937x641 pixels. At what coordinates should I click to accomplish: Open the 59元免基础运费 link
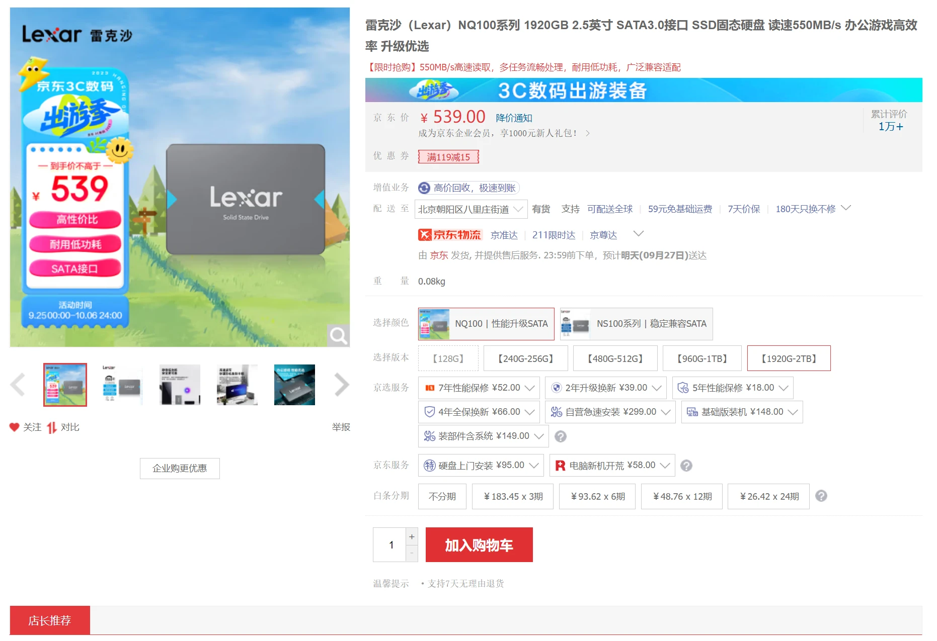coord(680,209)
